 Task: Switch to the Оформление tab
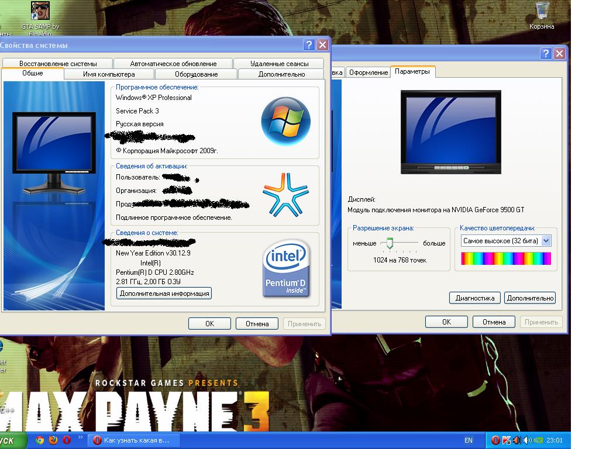[369, 72]
